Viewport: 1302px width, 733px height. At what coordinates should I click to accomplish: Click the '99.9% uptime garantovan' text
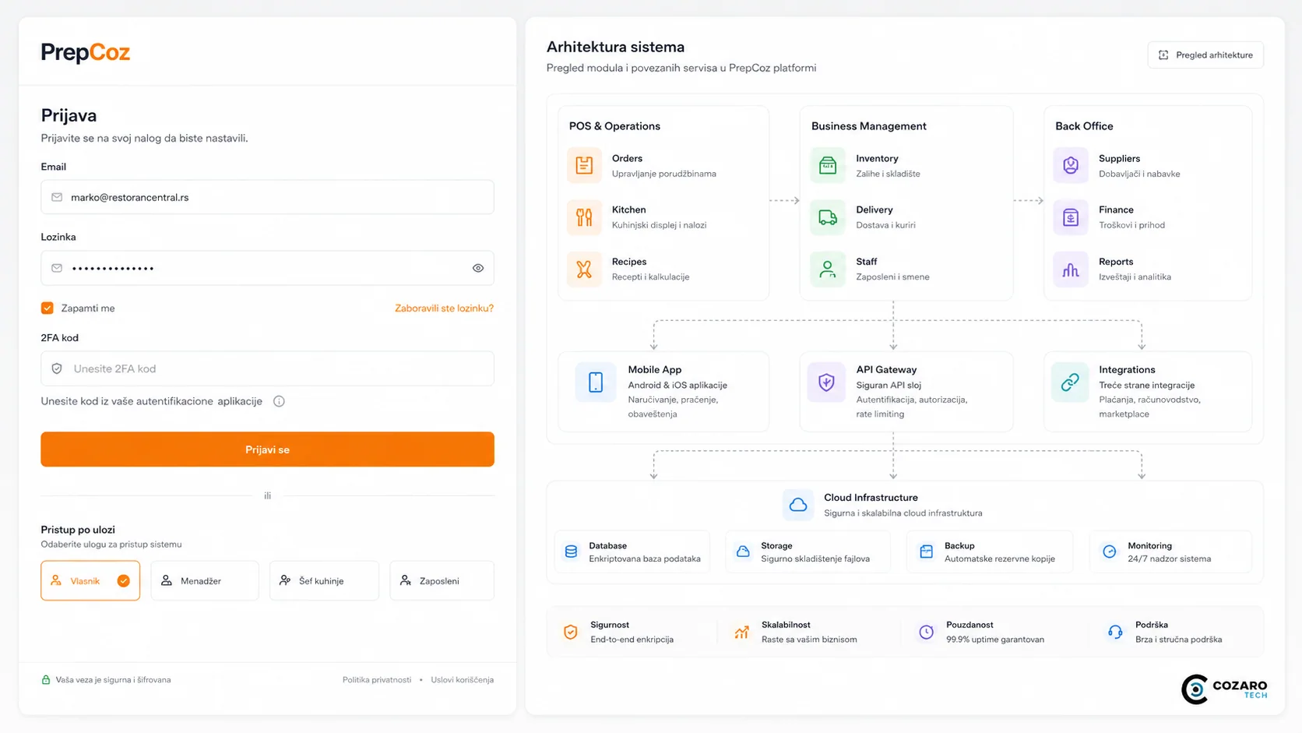(x=995, y=640)
